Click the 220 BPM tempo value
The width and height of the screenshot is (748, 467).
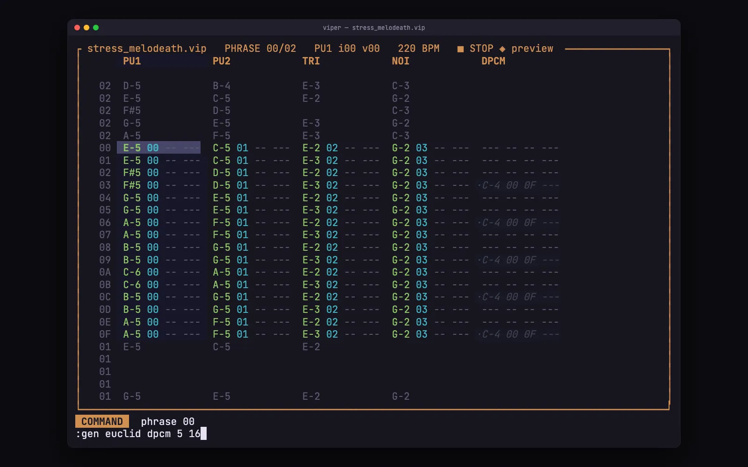[x=418, y=49]
